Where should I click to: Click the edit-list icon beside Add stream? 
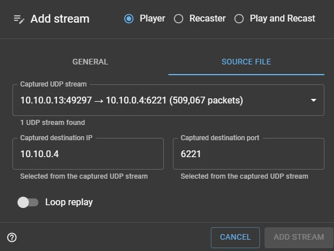(19, 19)
